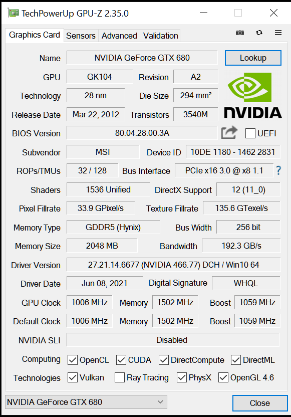The image size is (291, 417).
Task: Click the screenshot camera icon
Action: 240,33
